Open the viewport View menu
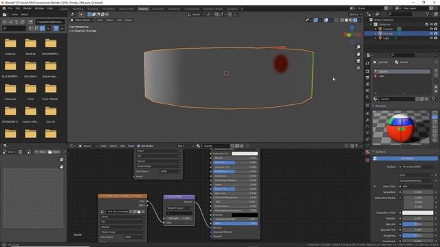Image resolution: width=440 pixels, height=247 pixels. tap(100, 20)
